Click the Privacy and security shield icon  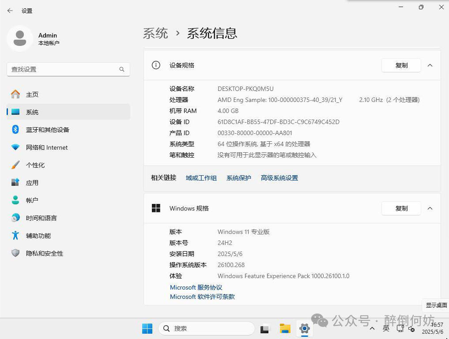[x=15, y=253]
